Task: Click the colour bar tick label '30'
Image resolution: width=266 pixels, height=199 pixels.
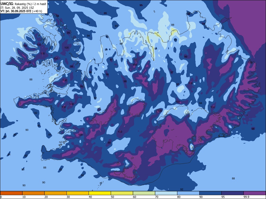Action: pos(68,197)
